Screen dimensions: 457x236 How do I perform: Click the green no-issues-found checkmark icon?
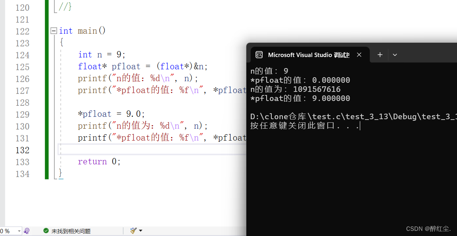click(46, 231)
